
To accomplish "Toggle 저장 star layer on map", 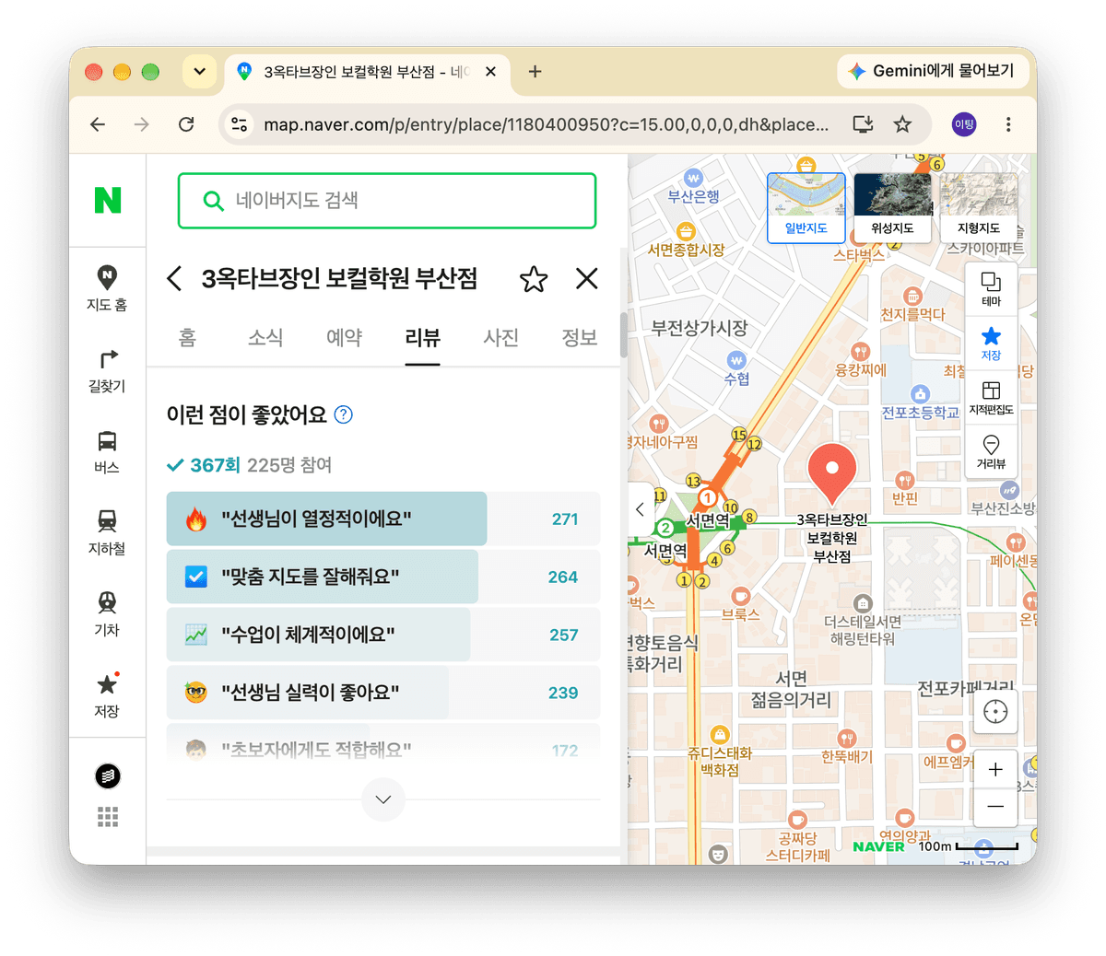I will click(991, 343).
